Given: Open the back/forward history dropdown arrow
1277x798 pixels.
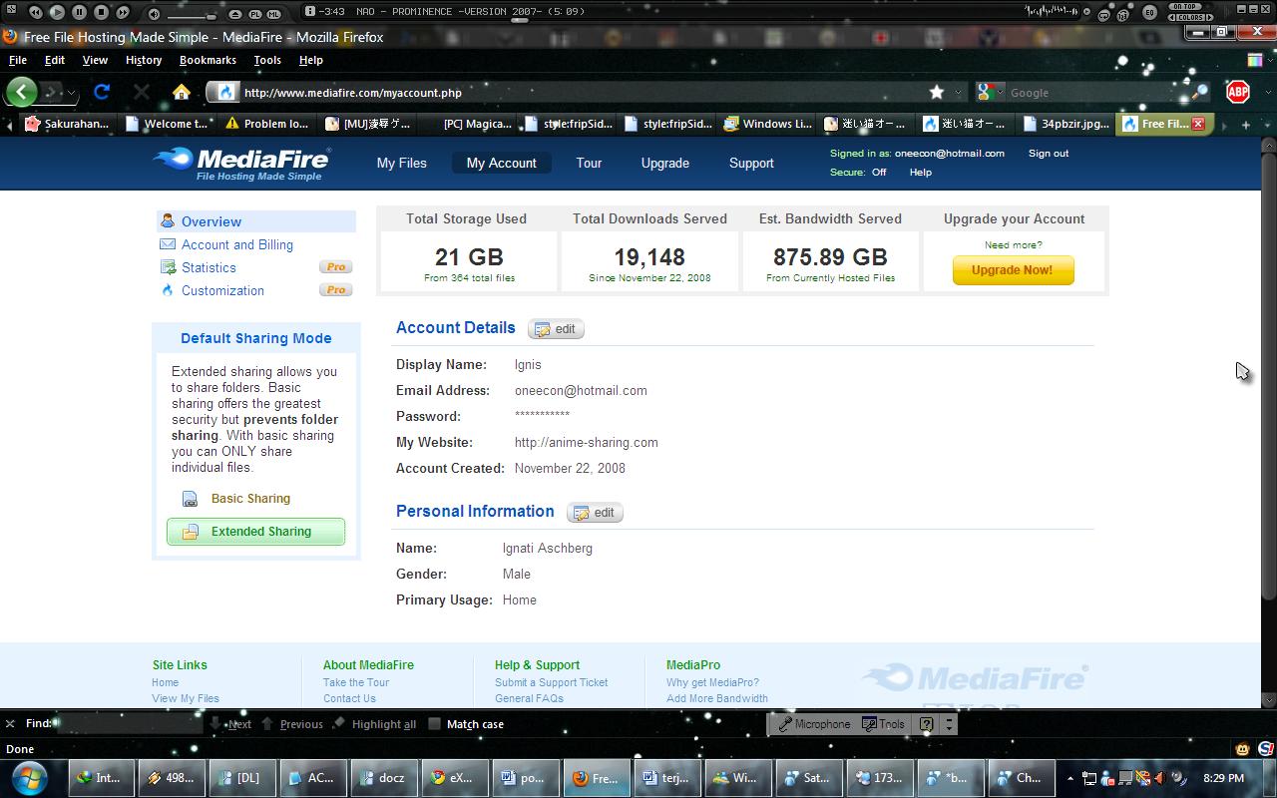Looking at the screenshot, I should (x=71, y=93).
